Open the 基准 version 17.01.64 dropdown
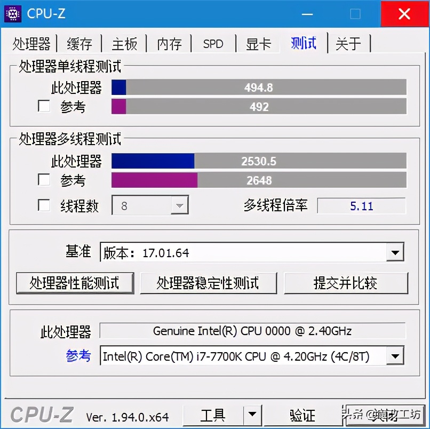 [395, 252]
